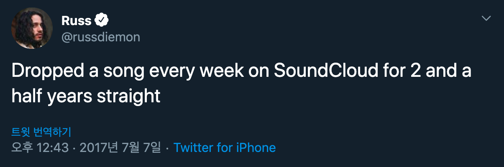Open the "Twitter for iPhone" source link
This screenshot has width=504, height=167.
click(224, 148)
